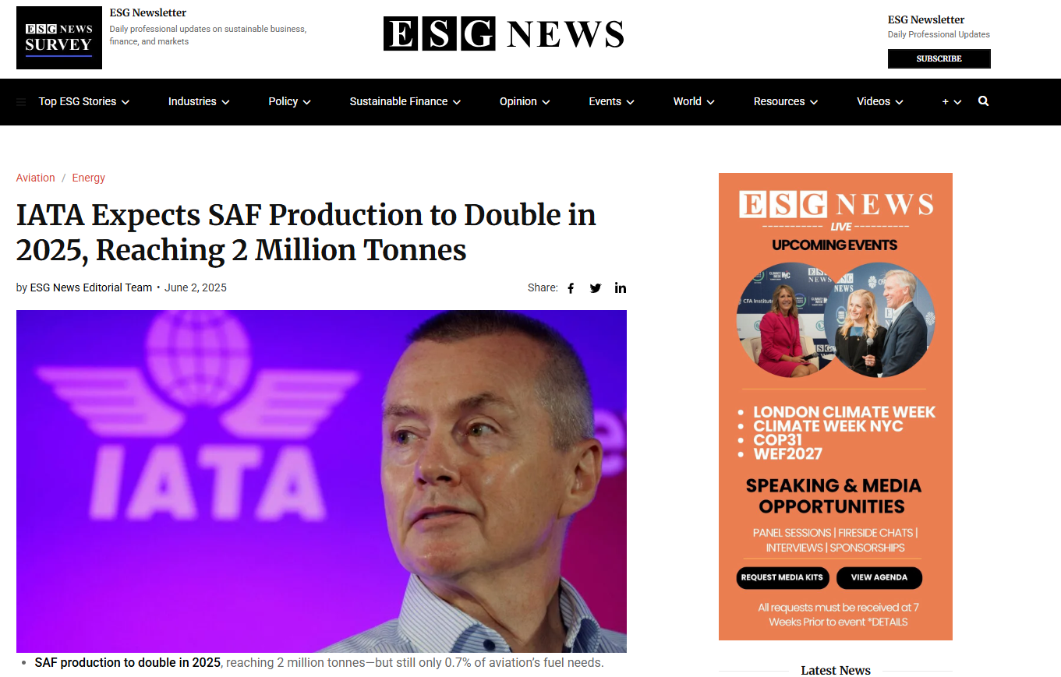Expand the Events menu
Screen dimensions: 1061x677
[611, 101]
